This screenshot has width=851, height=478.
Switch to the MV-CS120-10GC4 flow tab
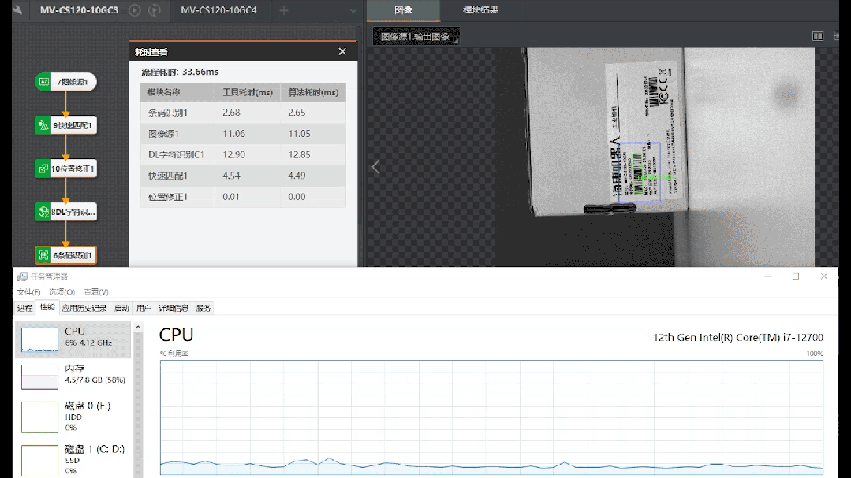pyautogui.click(x=218, y=10)
